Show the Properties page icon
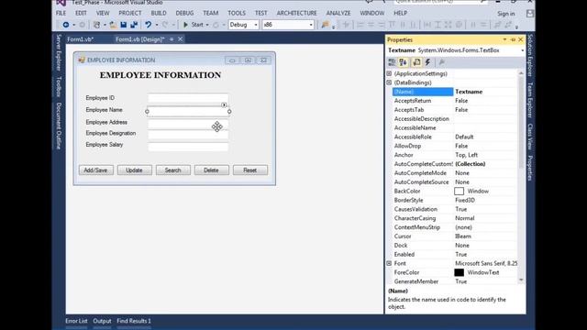The height and width of the screenshot is (330, 587). point(416,62)
